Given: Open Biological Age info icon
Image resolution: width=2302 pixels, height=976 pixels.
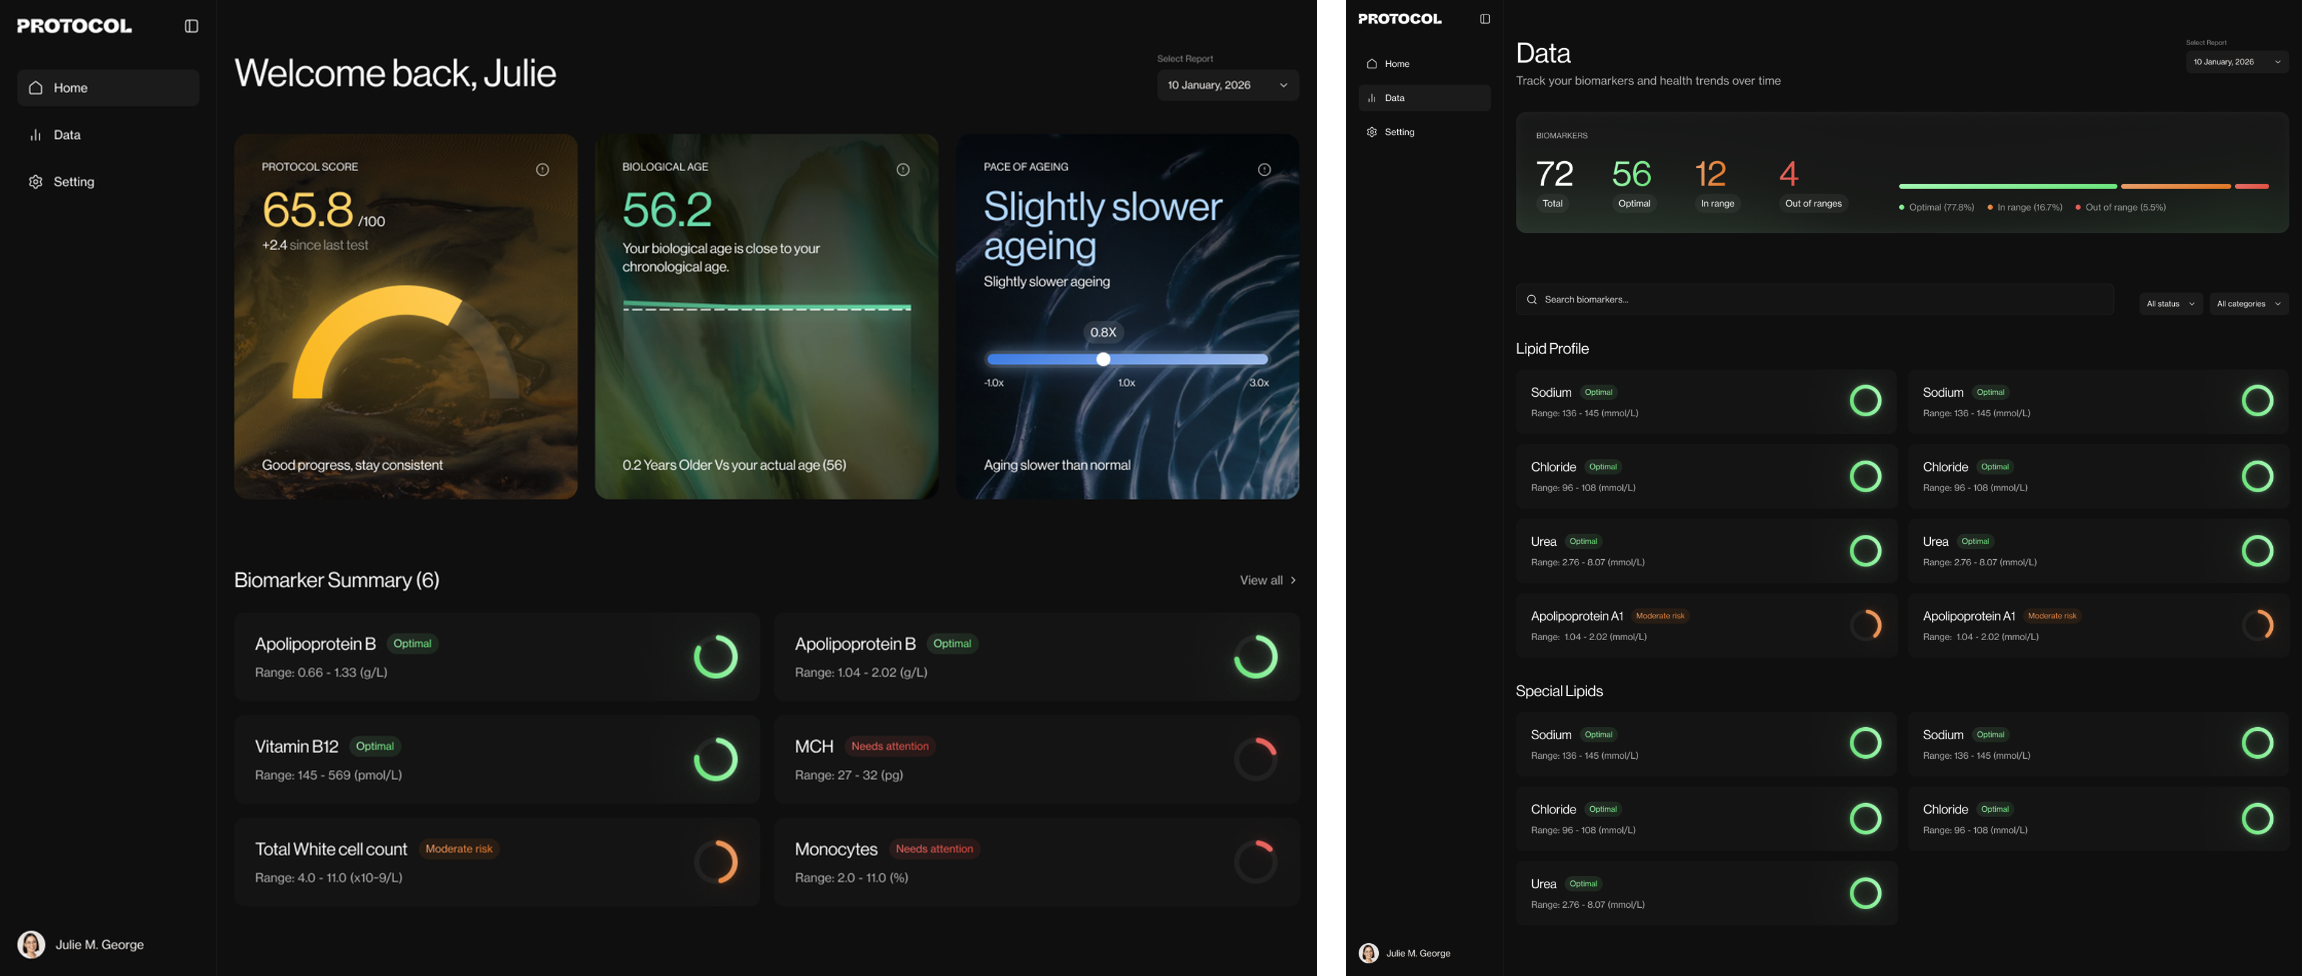Looking at the screenshot, I should [x=904, y=170].
